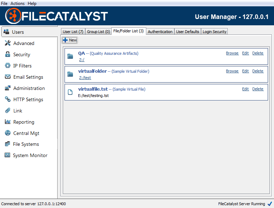Open the Z:/ path link
The height and width of the screenshot is (208, 274).
(x=82, y=60)
